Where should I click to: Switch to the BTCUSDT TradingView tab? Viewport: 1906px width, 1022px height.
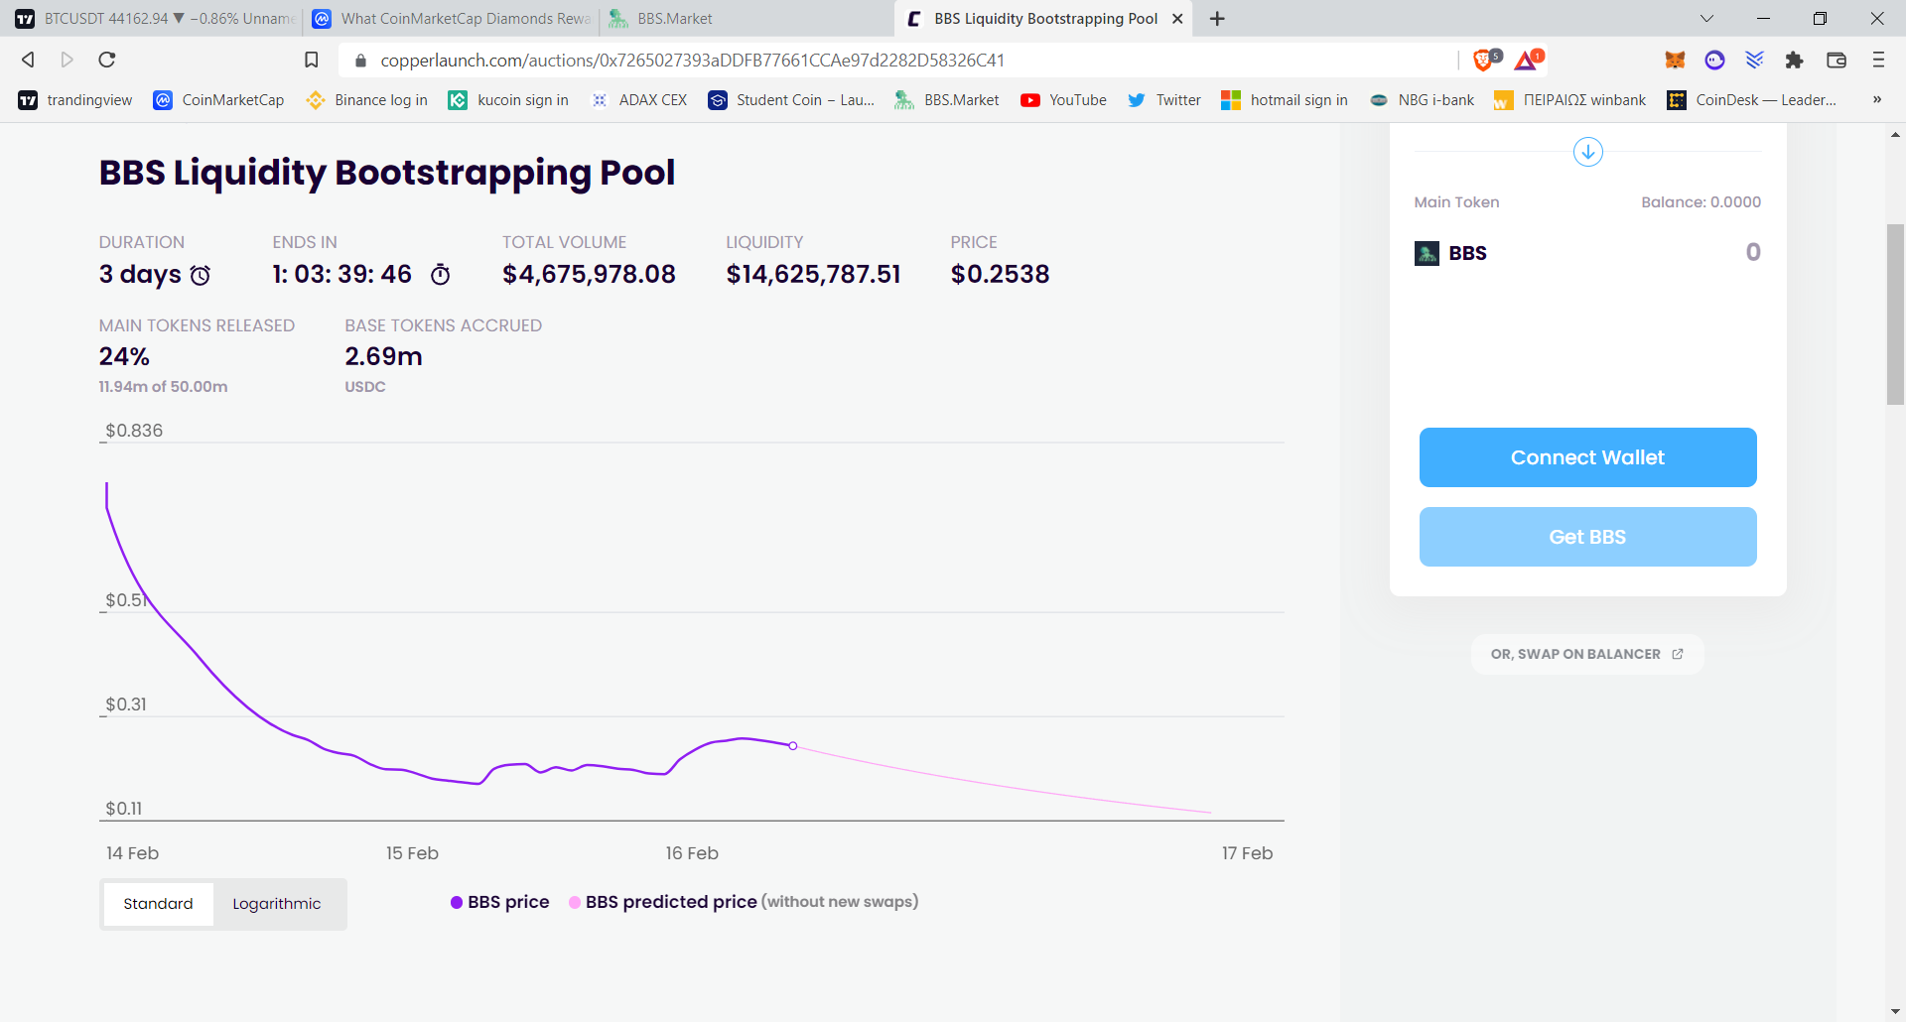click(152, 18)
